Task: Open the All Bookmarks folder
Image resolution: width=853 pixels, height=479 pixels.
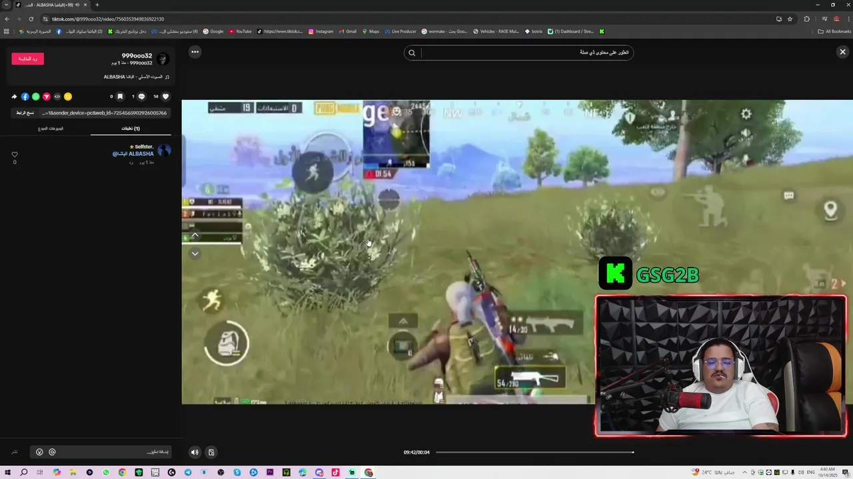Action: pyautogui.click(x=834, y=31)
